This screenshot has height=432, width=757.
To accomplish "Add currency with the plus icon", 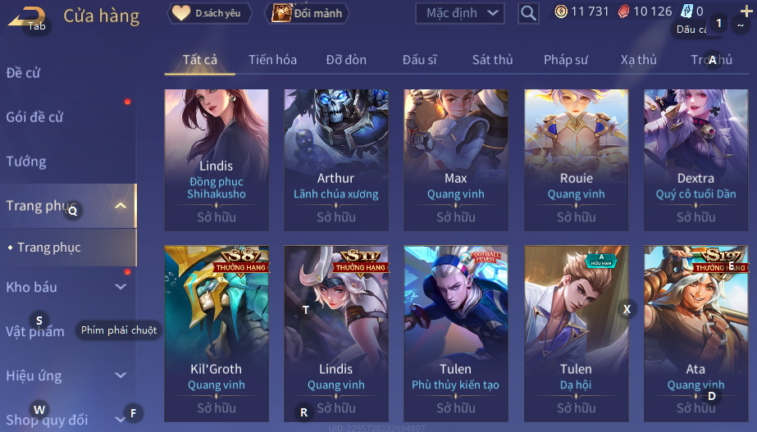I will pyautogui.click(x=746, y=11).
